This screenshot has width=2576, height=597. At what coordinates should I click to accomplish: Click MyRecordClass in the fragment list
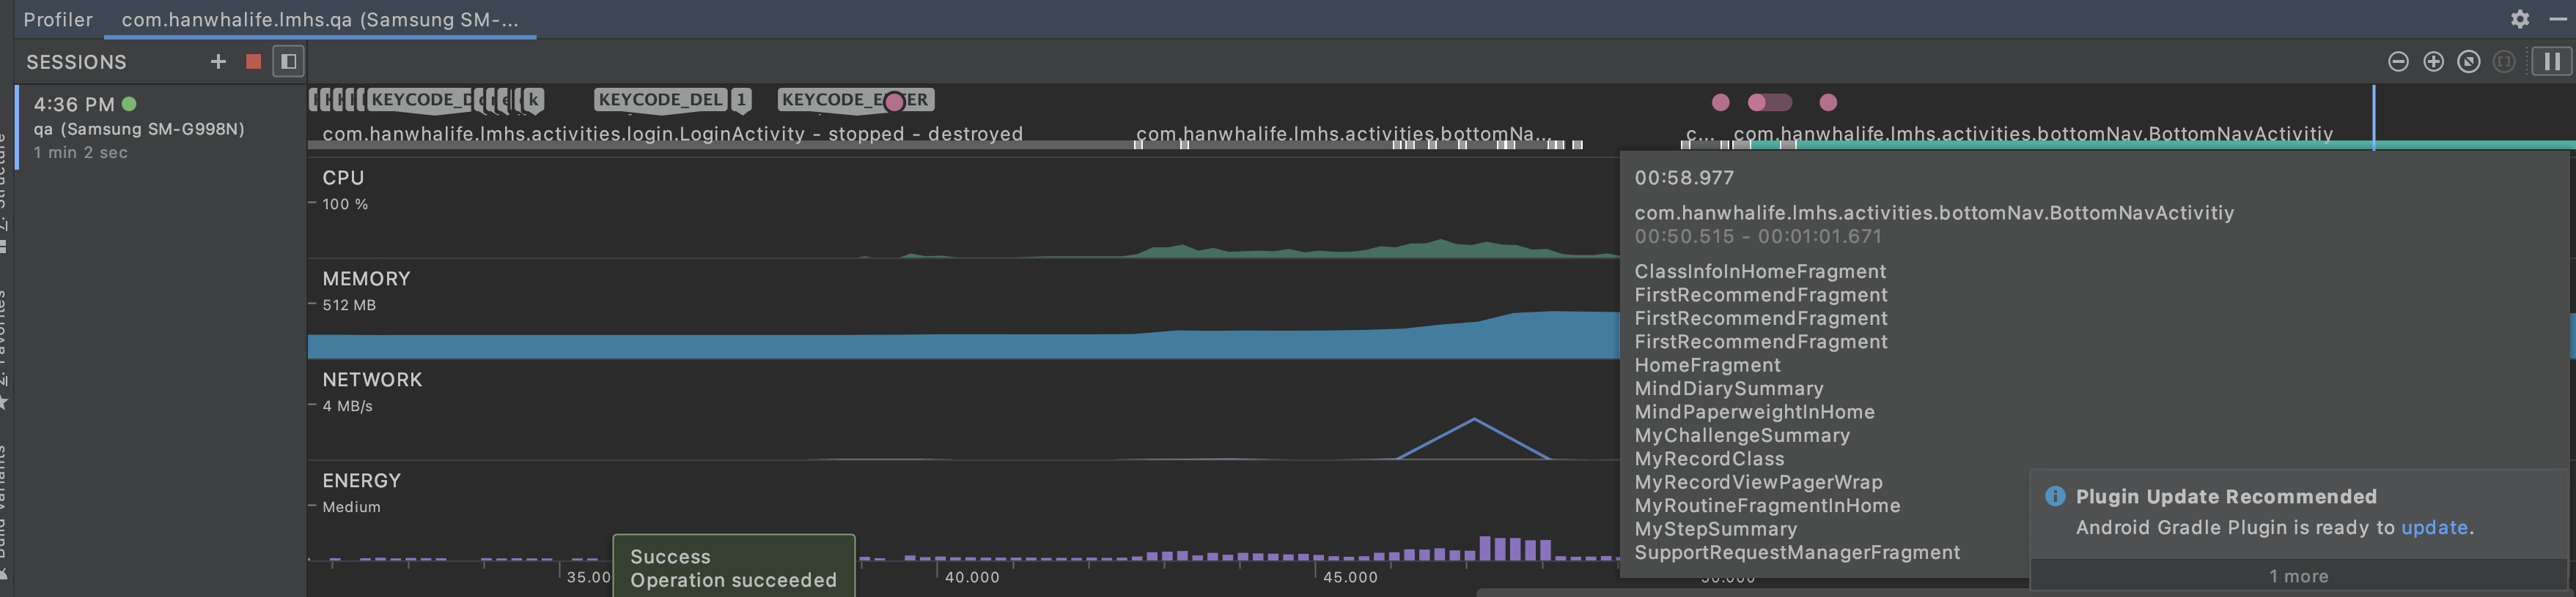point(1709,458)
